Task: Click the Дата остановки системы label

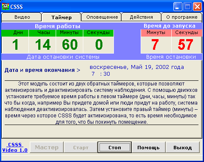Action: (63, 57)
